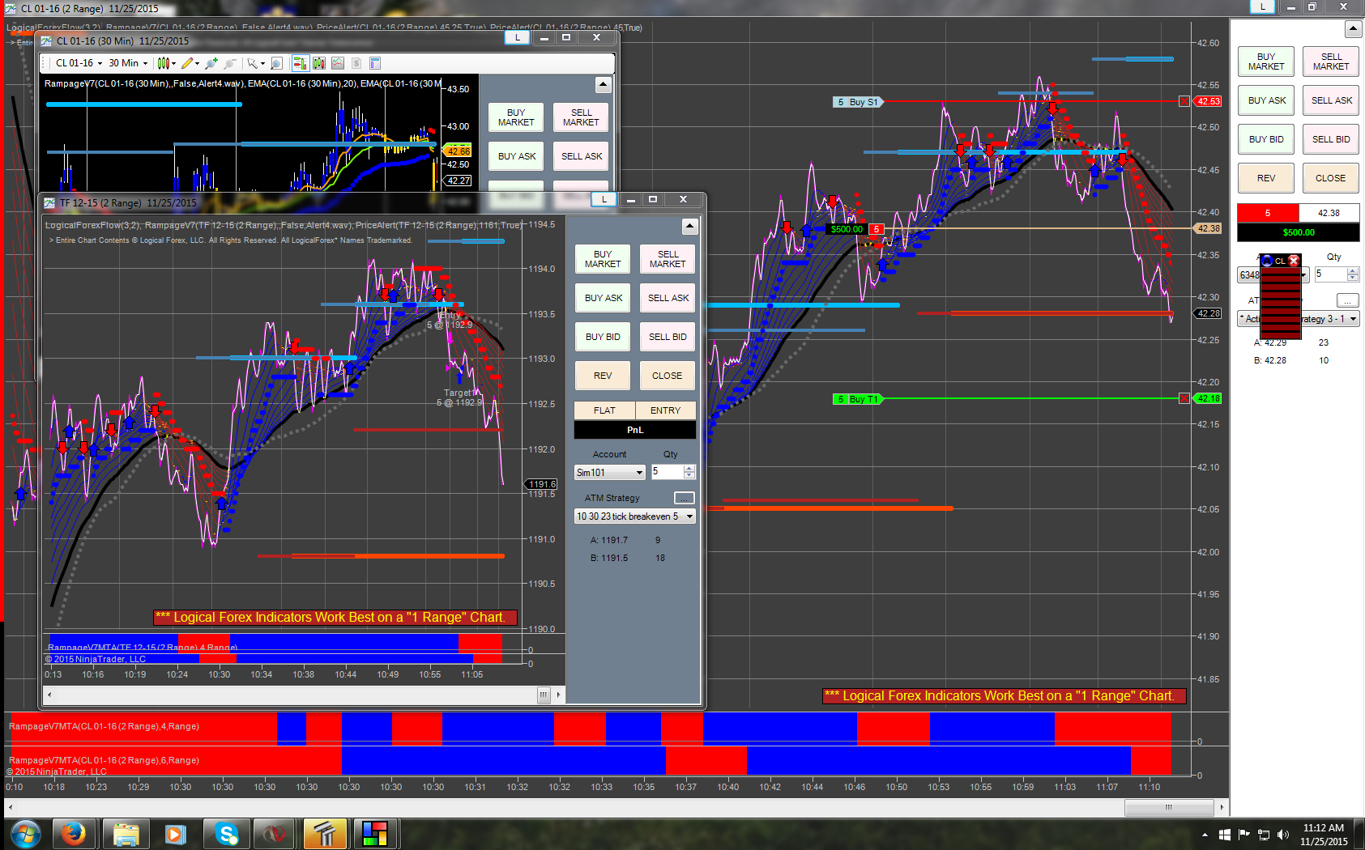The width and height of the screenshot is (1365, 850).
Task: Click L link button on TF 12-15 window title
Action: (604, 199)
